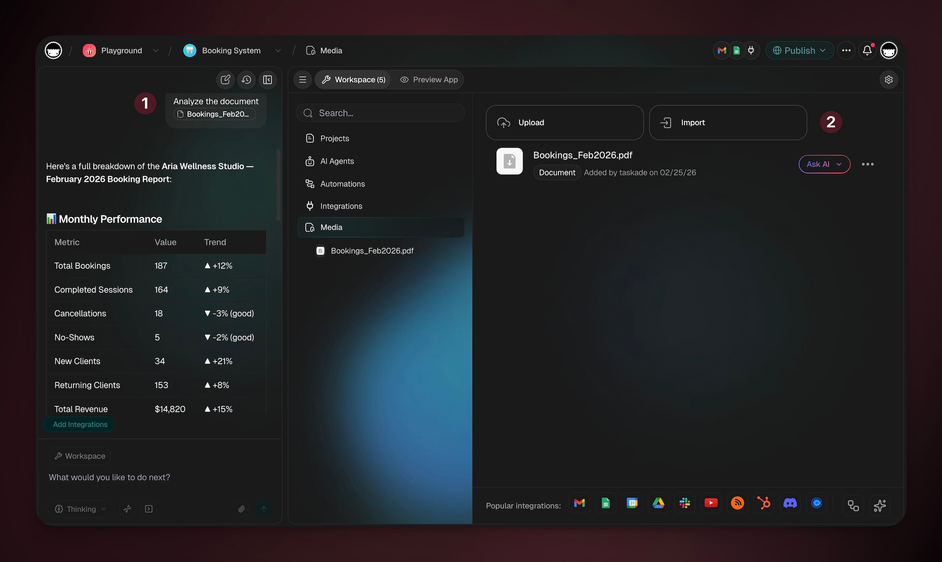This screenshot has height=562, width=942.
Task: Expand the Publish dropdown
Action: coord(799,50)
